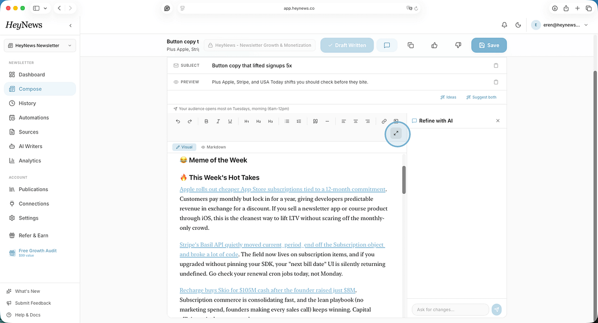Insert a blockquote
The image size is (598, 323).
(315, 121)
